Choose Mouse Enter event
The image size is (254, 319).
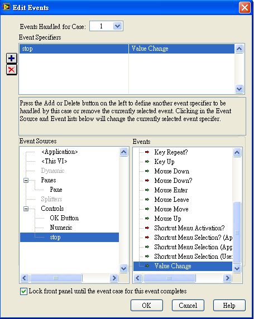point(171,190)
